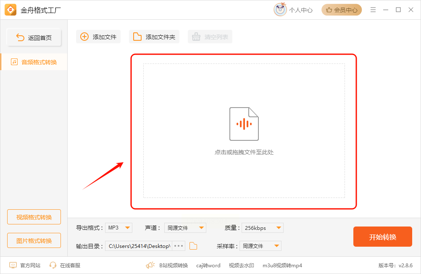
Task: Open the output folder icon
Action: pos(193,246)
